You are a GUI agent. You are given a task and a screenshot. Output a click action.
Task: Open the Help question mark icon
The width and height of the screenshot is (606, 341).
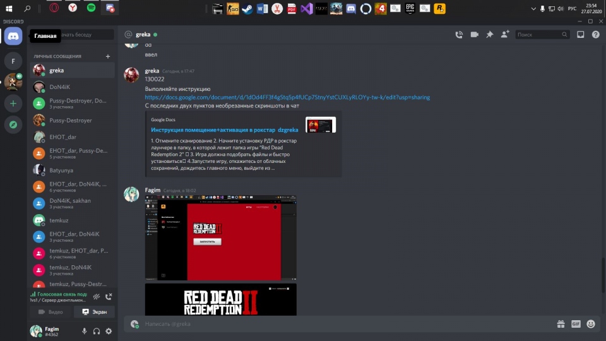click(595, 34)
